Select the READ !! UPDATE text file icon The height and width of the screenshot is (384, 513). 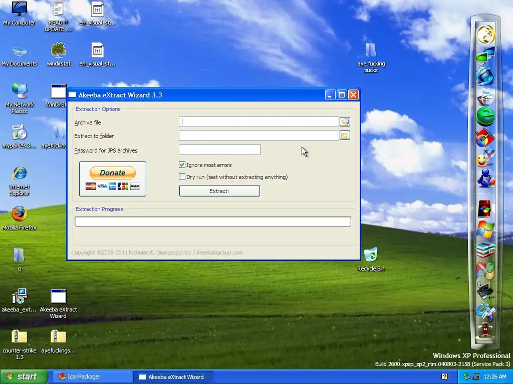(58, 17)
